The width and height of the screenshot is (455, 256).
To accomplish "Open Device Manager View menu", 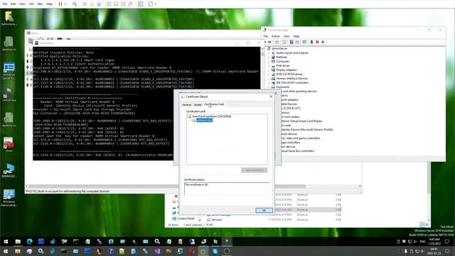I will pyautogui.click(x=287, y=36).
